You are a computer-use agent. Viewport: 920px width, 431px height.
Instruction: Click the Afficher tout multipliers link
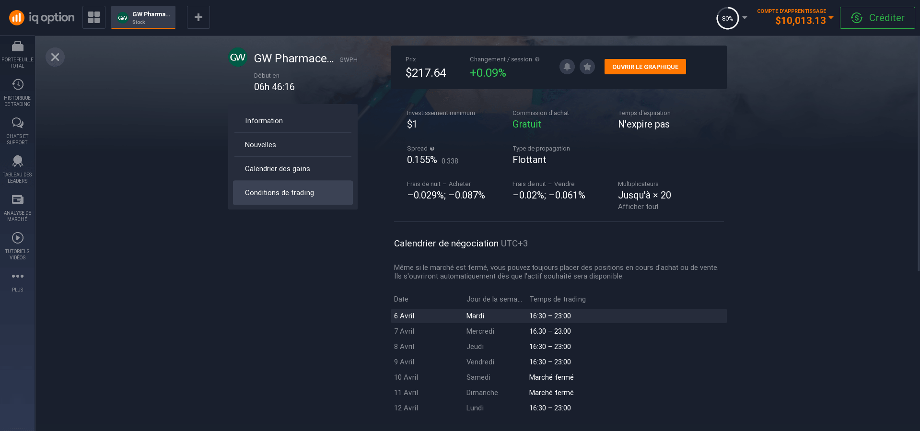638,207
